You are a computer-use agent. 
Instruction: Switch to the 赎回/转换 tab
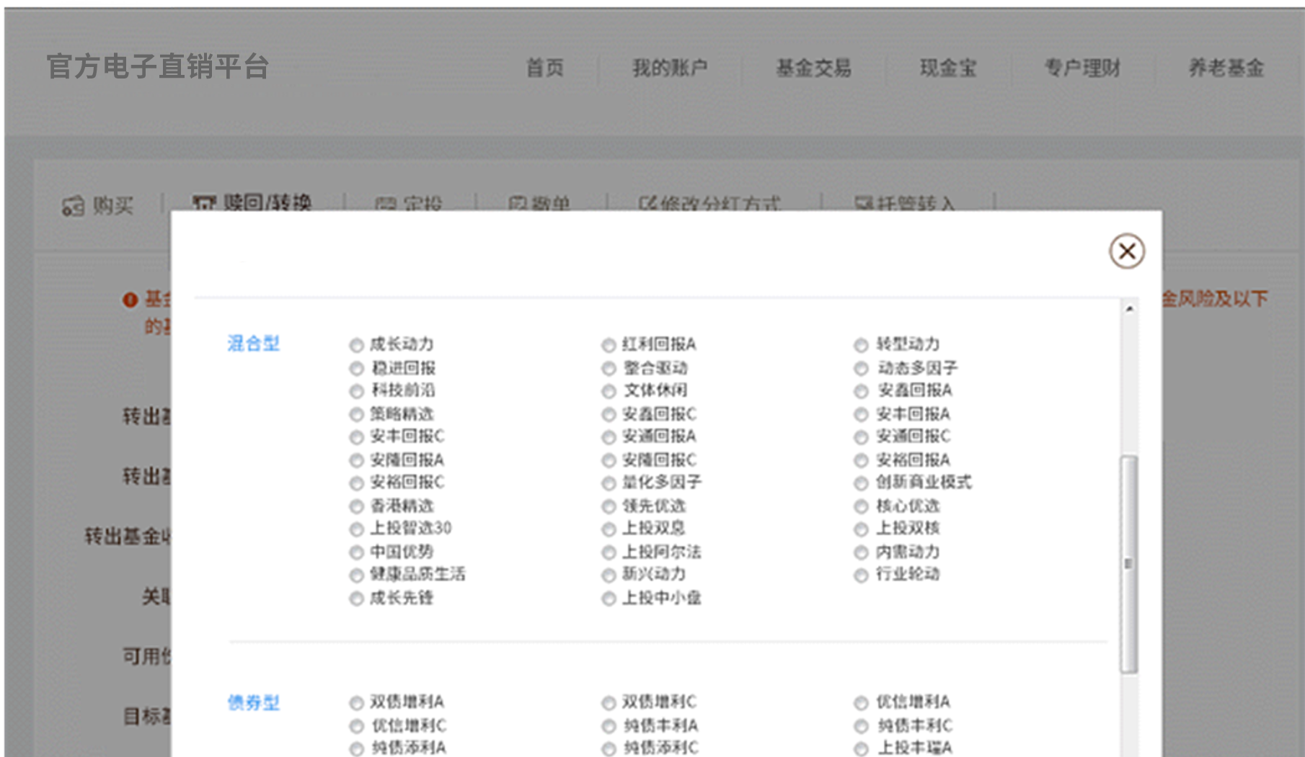[253, 202]
